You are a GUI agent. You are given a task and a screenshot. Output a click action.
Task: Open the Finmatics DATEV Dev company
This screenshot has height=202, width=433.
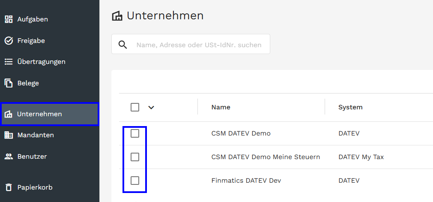(246, 181)
